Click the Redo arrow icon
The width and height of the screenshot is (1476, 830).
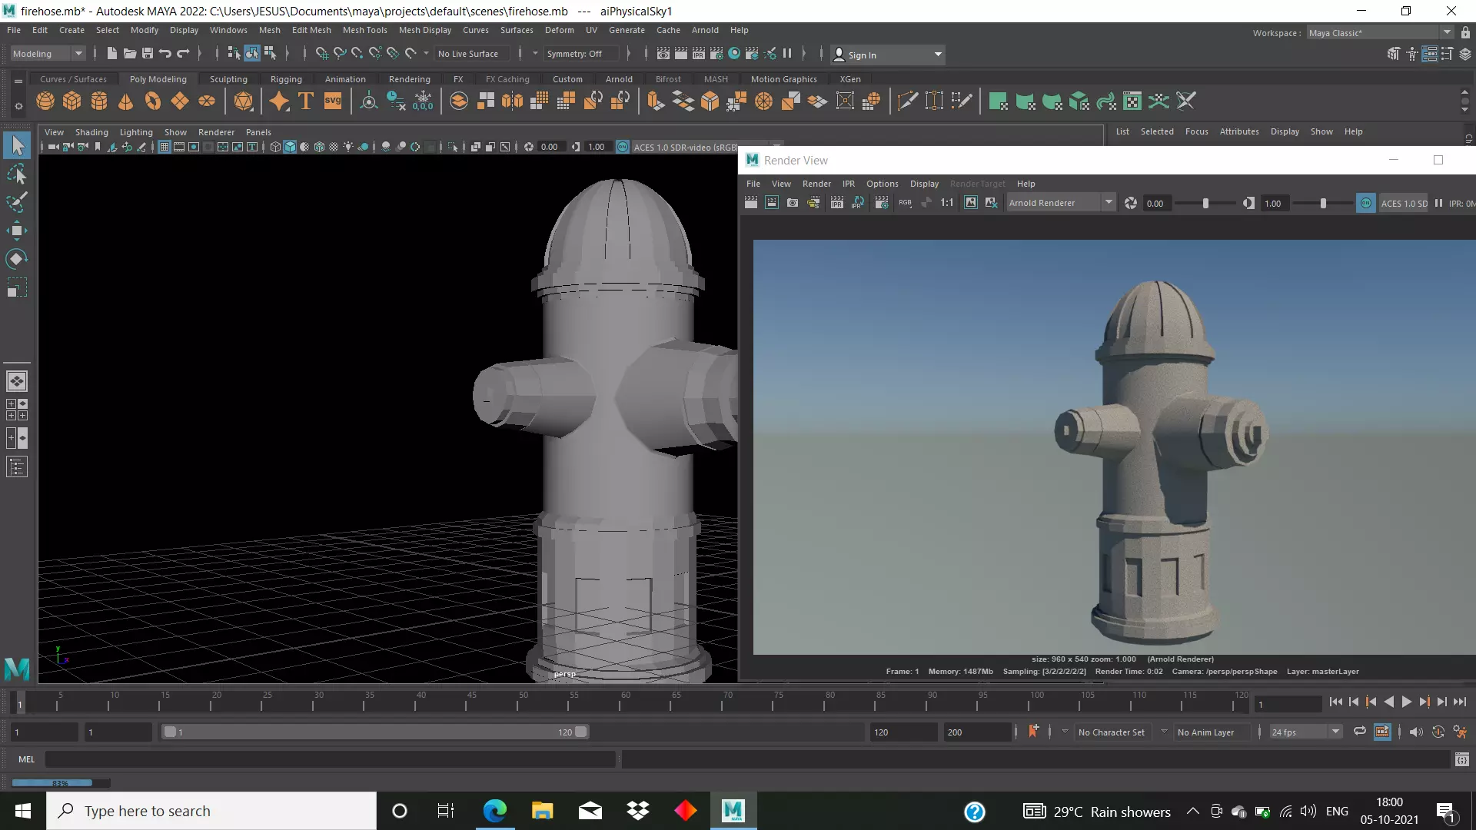[183, 54]
